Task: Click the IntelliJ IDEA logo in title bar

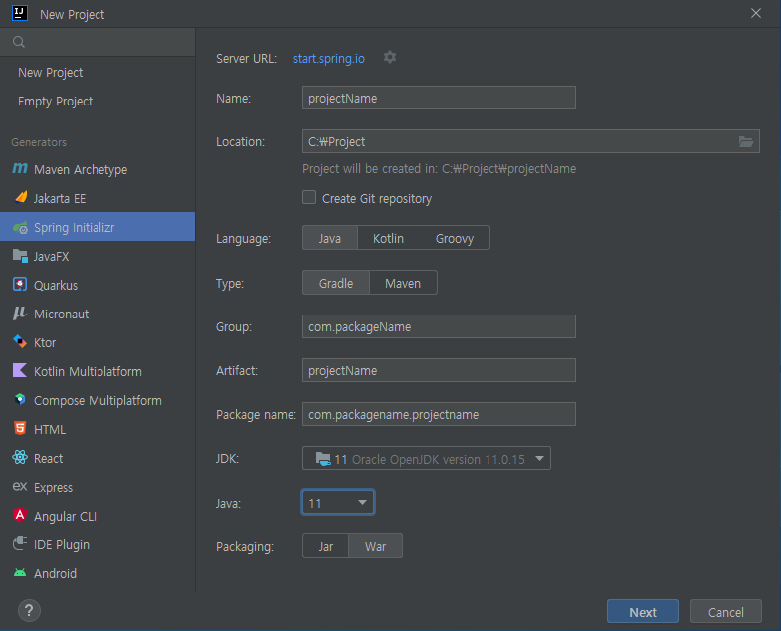Action: coord(20,13)
